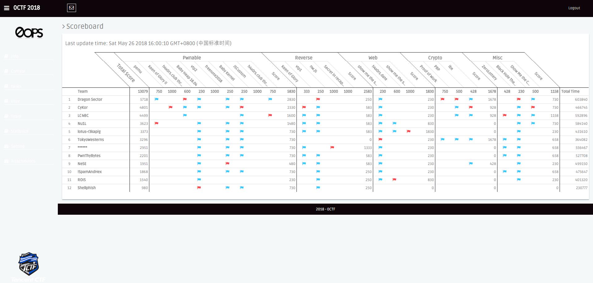Open Tasks in the sidebar menu
593x283 pixels.
(16, 86)
